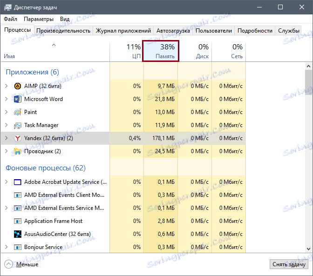Click the Adobe Acrobat Update Service icon
313x276 pixels.
coord(18,182)
